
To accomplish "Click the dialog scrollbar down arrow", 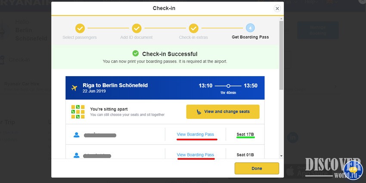I will pos(281,156).
